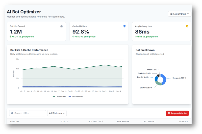Sort the table by the PAGE URL column header
The width and height of the screenshot is (202, 134).
[15, 121]
